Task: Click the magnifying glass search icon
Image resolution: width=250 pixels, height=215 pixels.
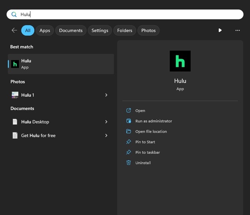Action: [14, 15]
